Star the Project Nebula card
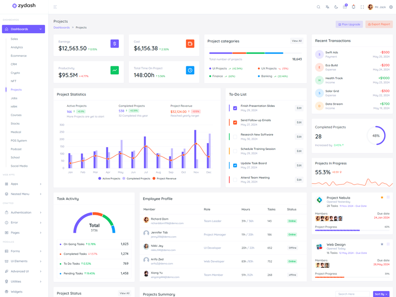This screenshot has height=297, width=396. [x=382, y=198]
